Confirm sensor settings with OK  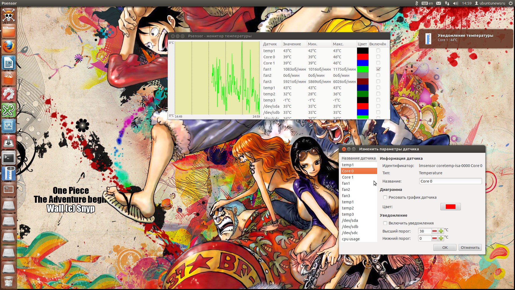tap(445, 248)
